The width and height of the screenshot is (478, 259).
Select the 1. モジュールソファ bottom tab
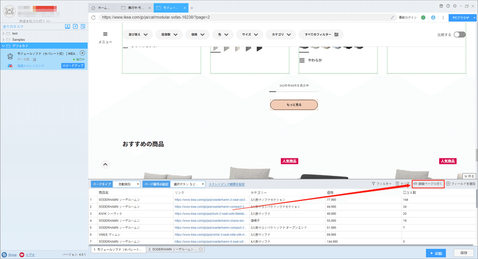coord(118,249)
